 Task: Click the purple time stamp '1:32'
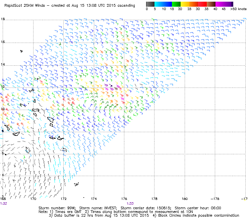3,204
